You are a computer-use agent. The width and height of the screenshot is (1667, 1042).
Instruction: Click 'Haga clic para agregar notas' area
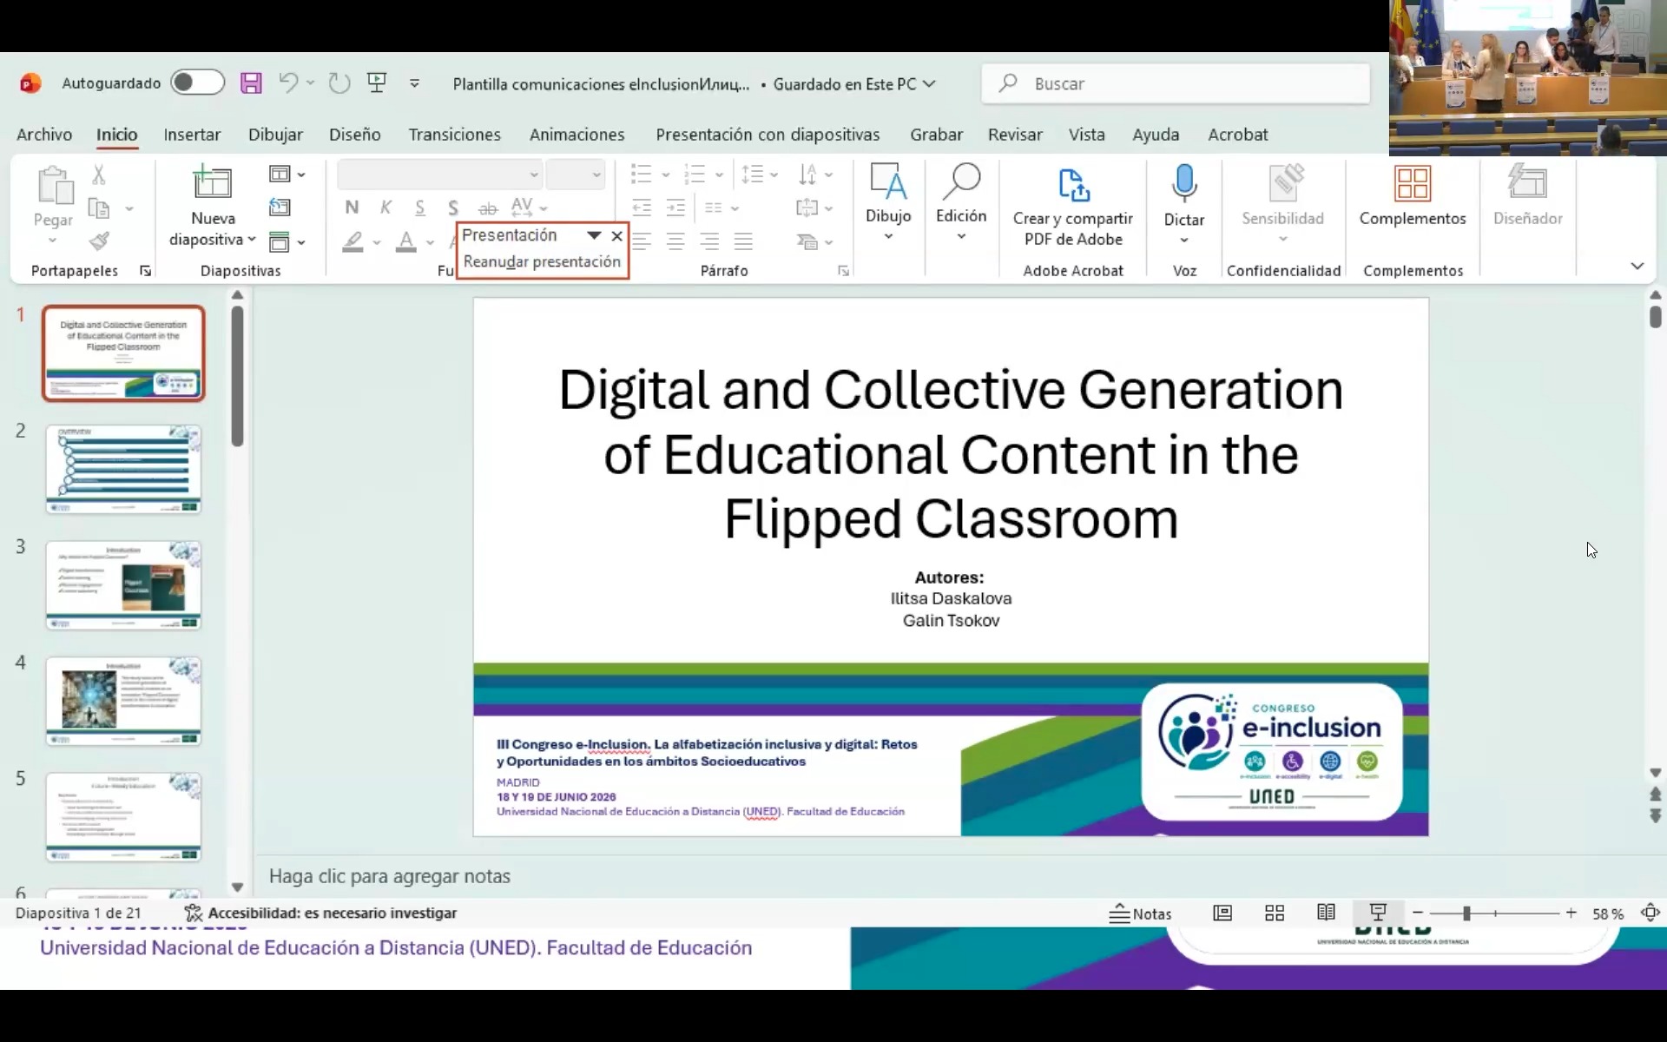[389, 876]
